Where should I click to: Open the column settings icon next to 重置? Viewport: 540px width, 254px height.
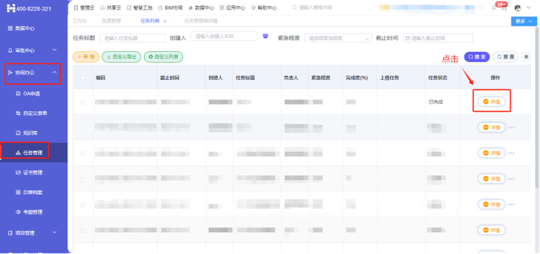(526, 57)
